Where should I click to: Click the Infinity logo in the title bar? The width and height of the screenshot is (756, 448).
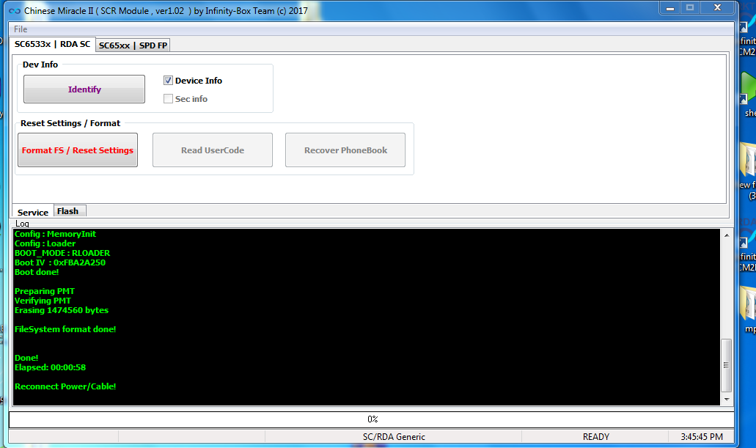click(x=15, y=10)
